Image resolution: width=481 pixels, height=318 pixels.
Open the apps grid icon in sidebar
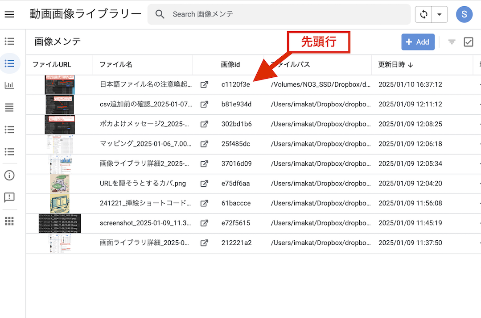(x=9, y=221)
